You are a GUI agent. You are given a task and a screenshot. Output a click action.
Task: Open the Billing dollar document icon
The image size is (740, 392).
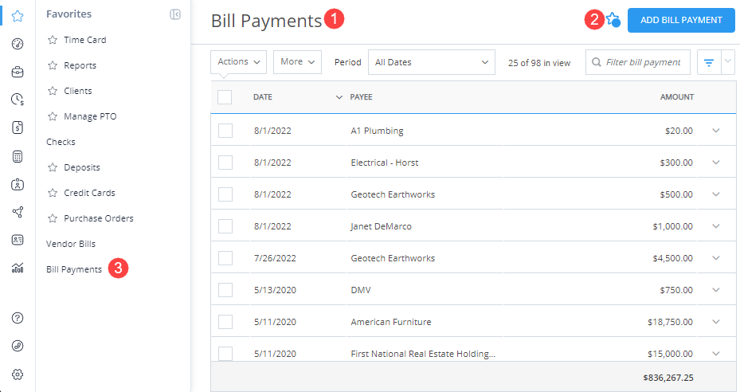pyautogui.click(x=18, y=127)
